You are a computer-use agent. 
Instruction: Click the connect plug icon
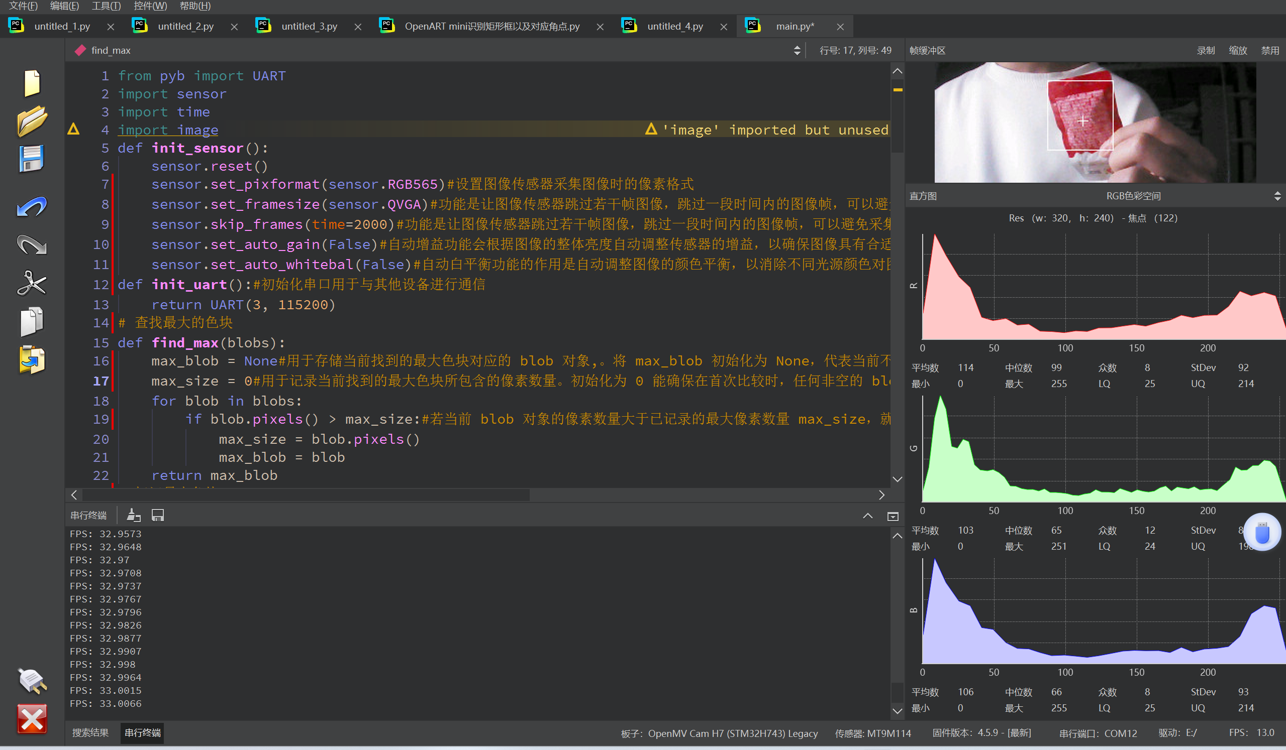tap(32, 681)
